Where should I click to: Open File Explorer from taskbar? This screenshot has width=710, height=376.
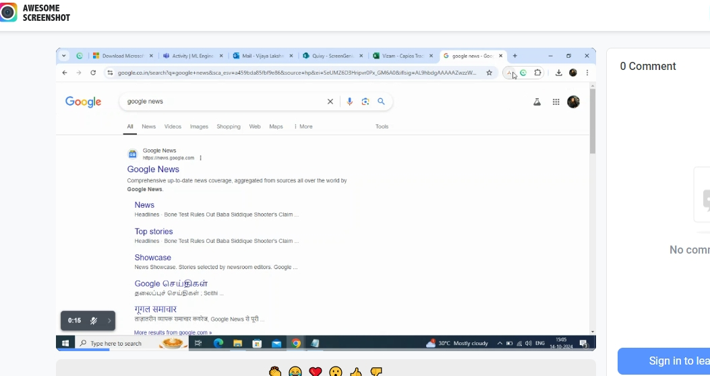click(x=238, y=344)
